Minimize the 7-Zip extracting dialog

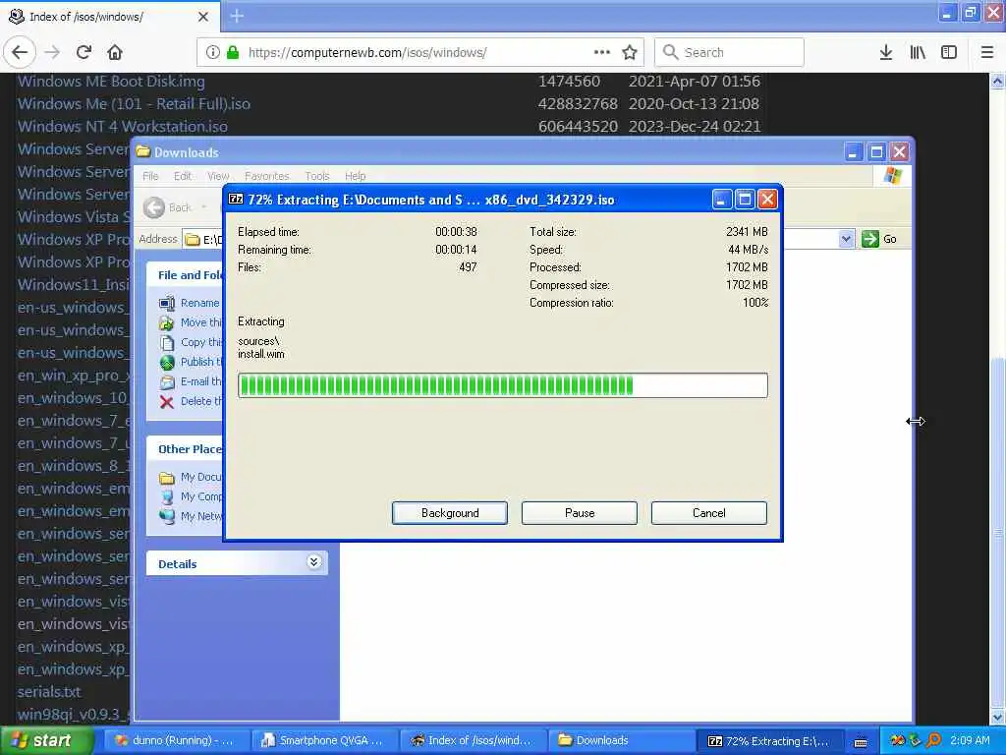(722, 200)
